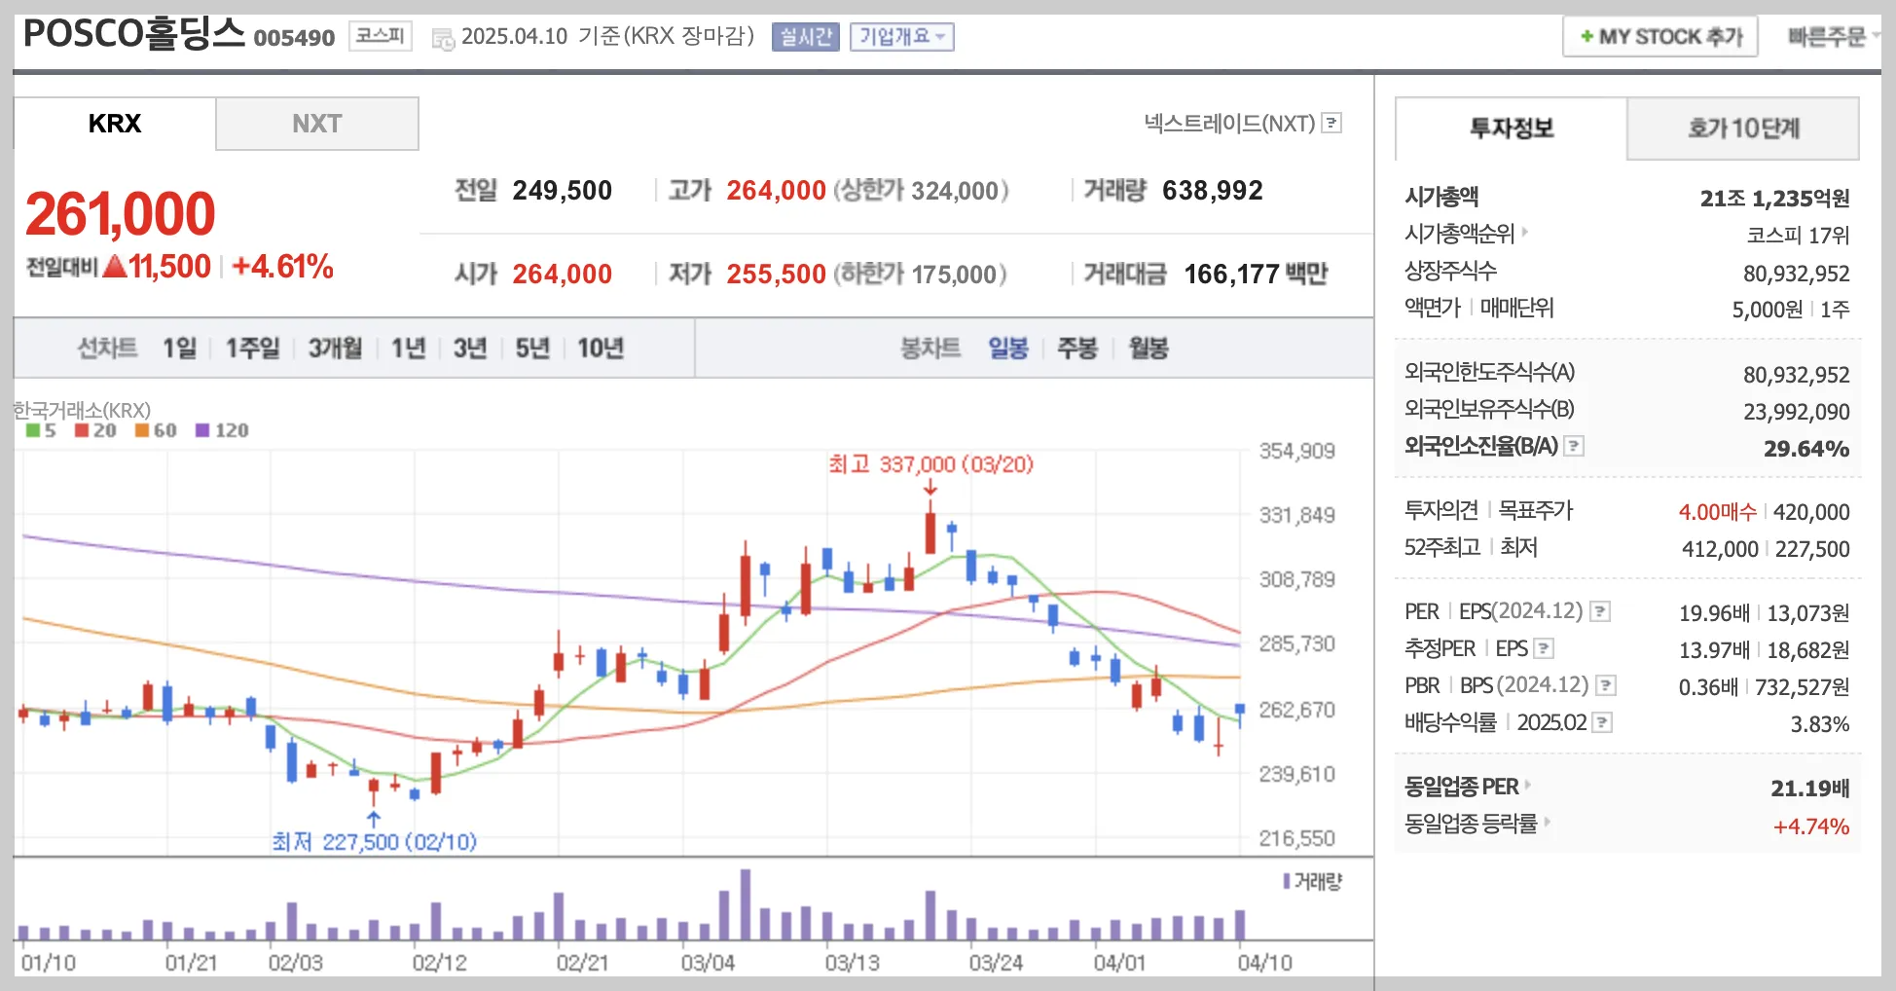Open the 배당수익률 help icon
The width and height of the screenshot is (1896, 991).
[x=1602, y=722]
